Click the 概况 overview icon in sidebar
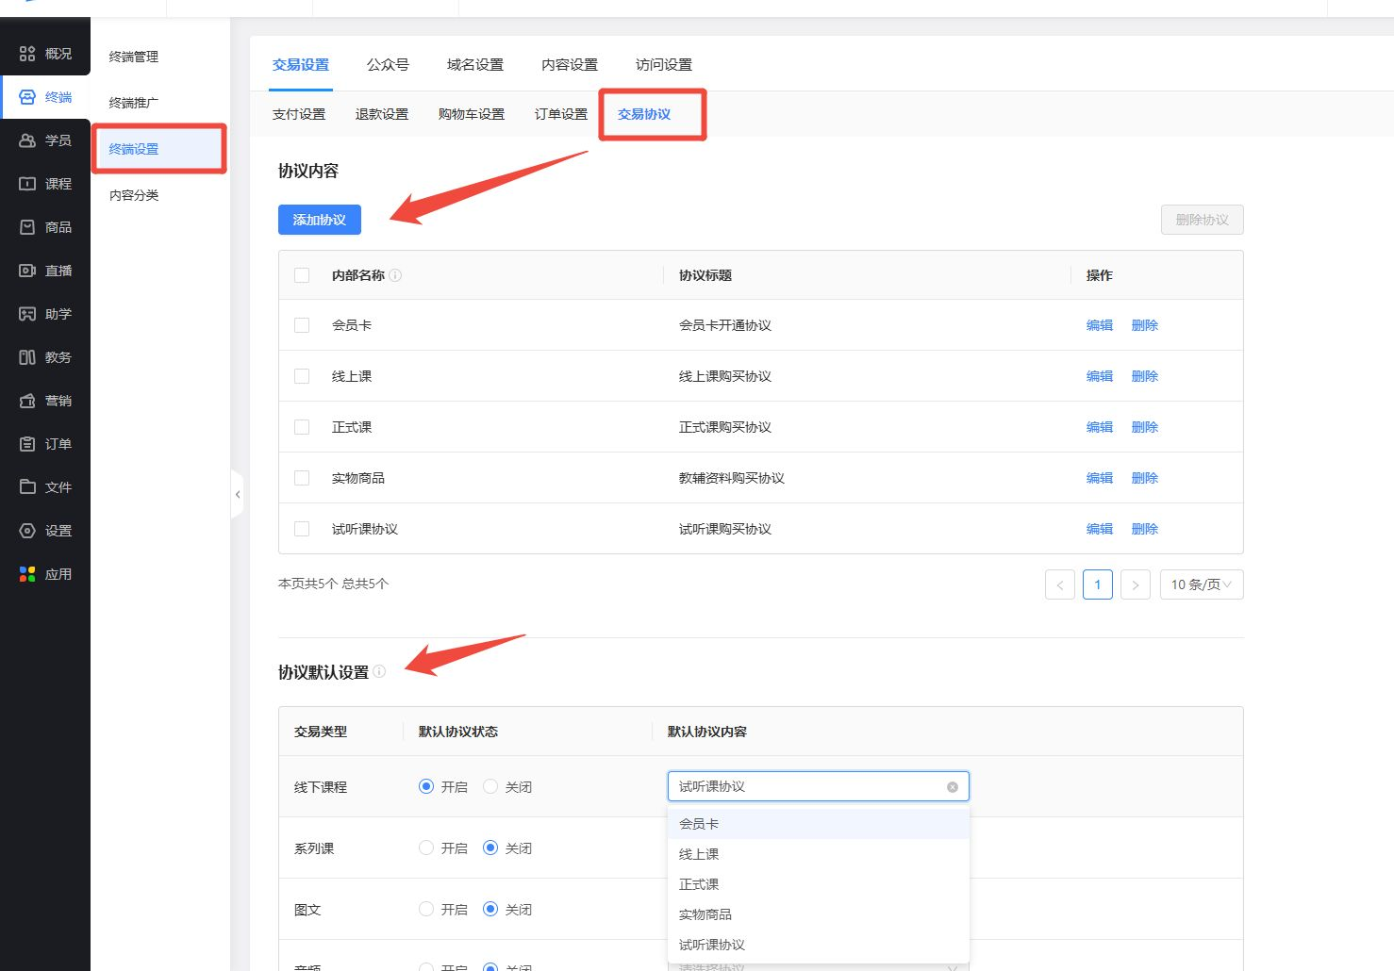Viewport: 1394px width, 971px height. click(x=27, y=54)
